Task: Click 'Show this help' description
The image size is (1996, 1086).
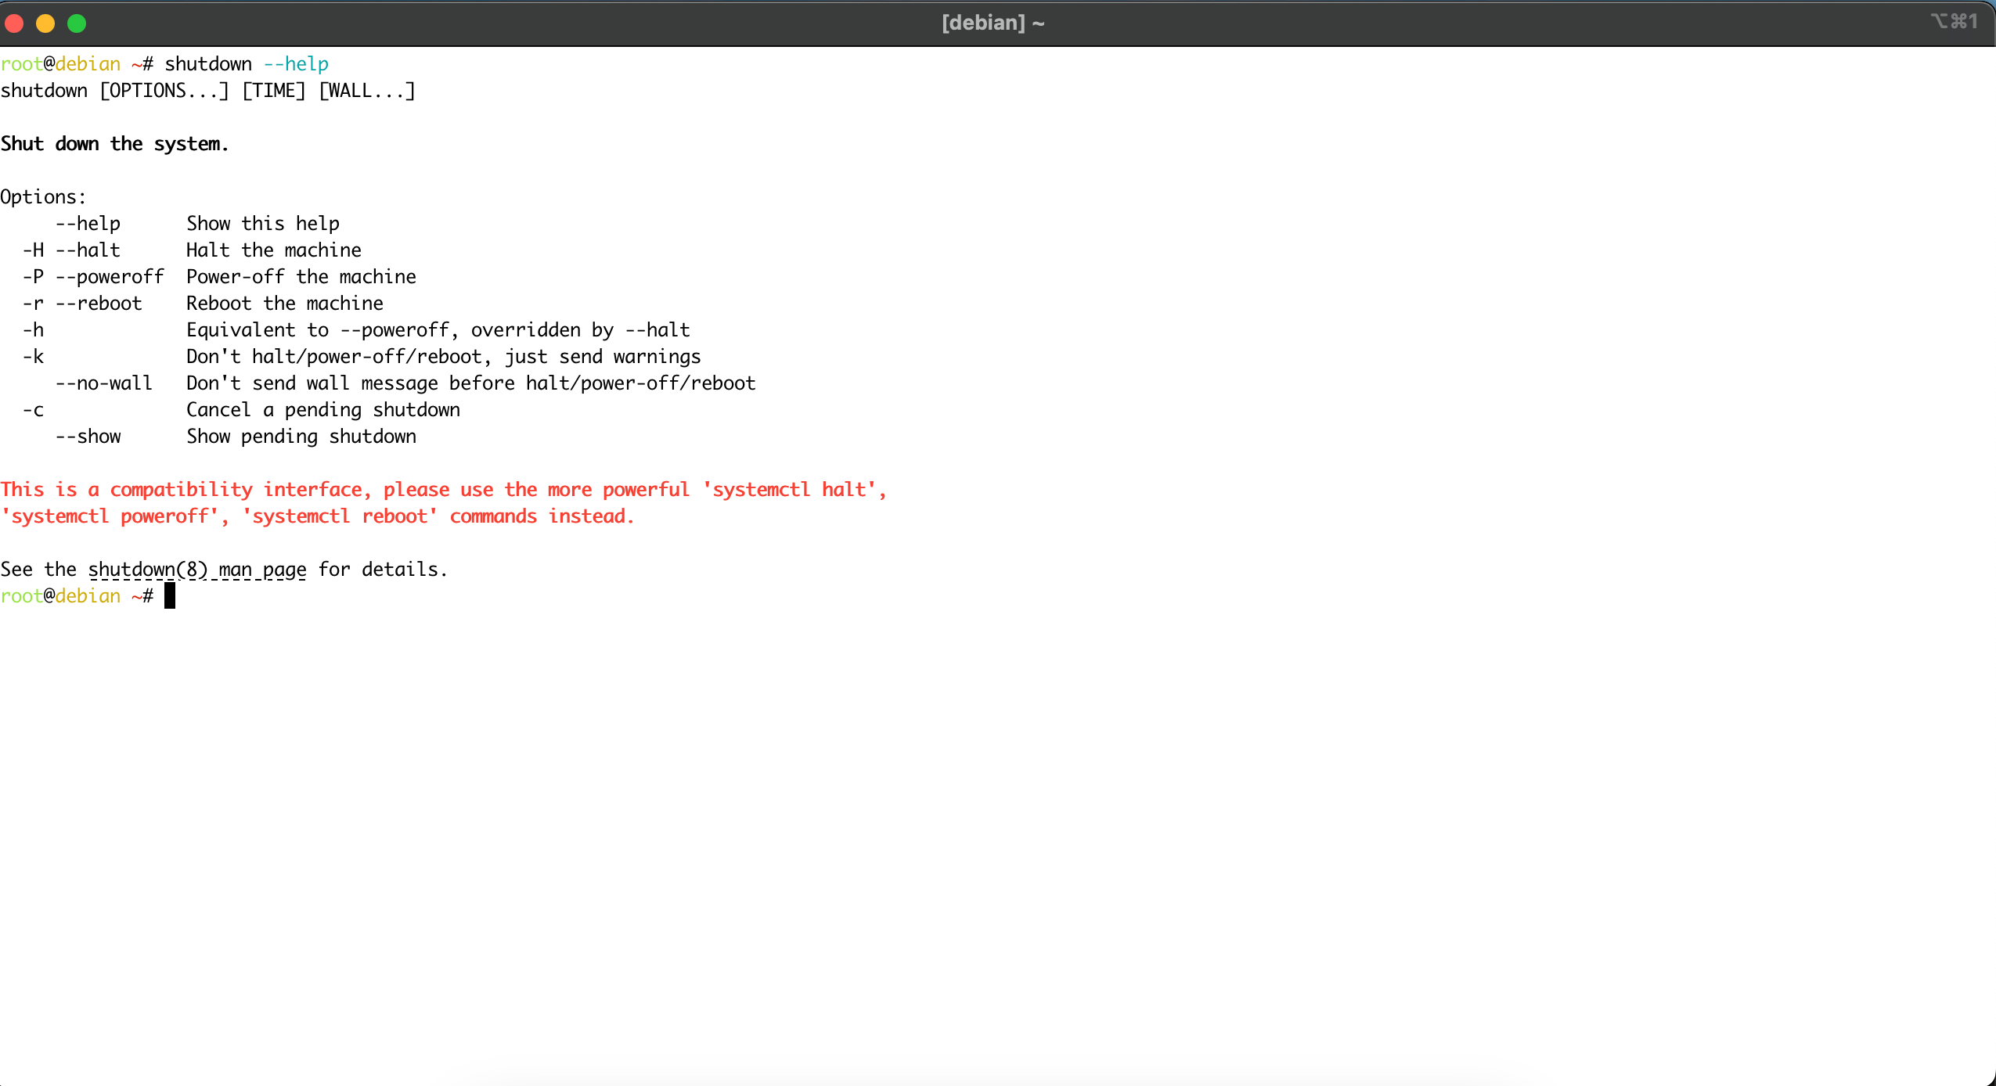Action: [x=263, y=224]
